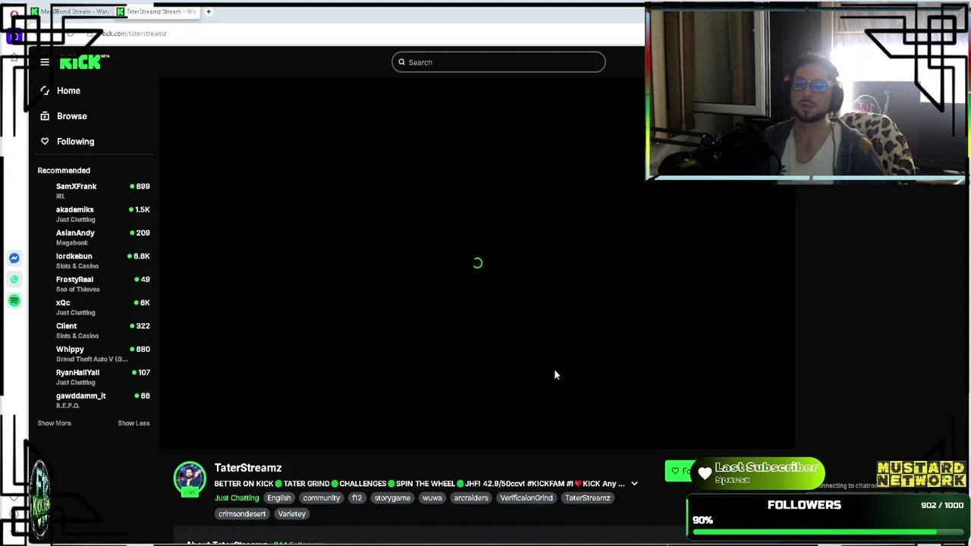The height and width of the screenshot is (546, 971).
Task: Select the f12 tag
Action: pyautogui.click(x=357, y=498)
